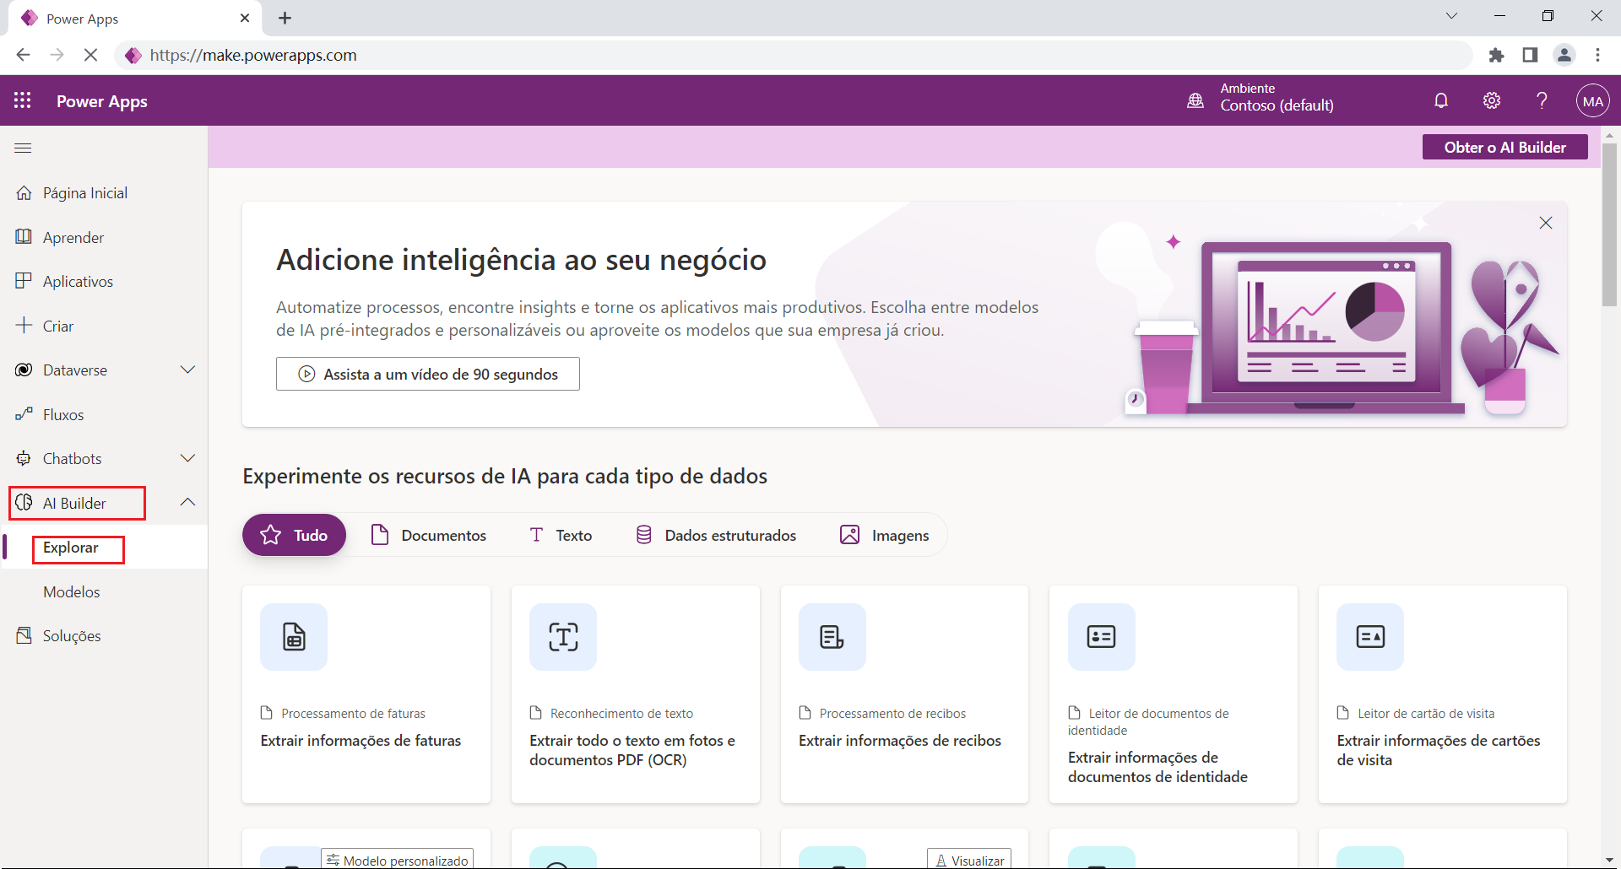Open Explorar under AI Builder
Image resolution: width=1621 pixels, height=869 pixels.
(x=71, y=548)
